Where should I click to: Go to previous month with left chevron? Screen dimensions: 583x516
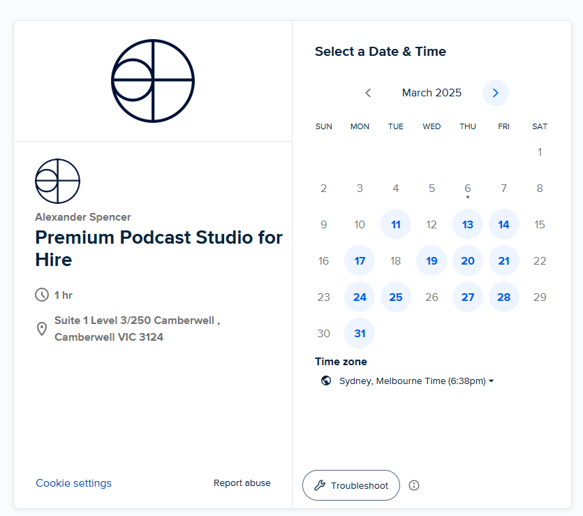[x=368, y=93]
